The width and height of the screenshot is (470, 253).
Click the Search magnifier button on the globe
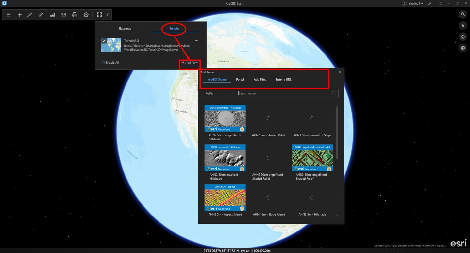click(x=463, y=14)
